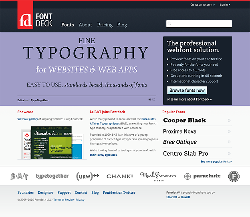
Task: Open the typetogether foundry logo
Action: click(x=52, y=176)
